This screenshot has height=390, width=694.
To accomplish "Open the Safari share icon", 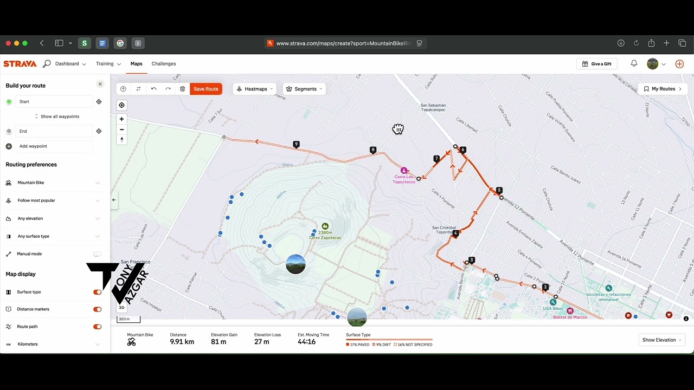I will click(x=651, y=43).
